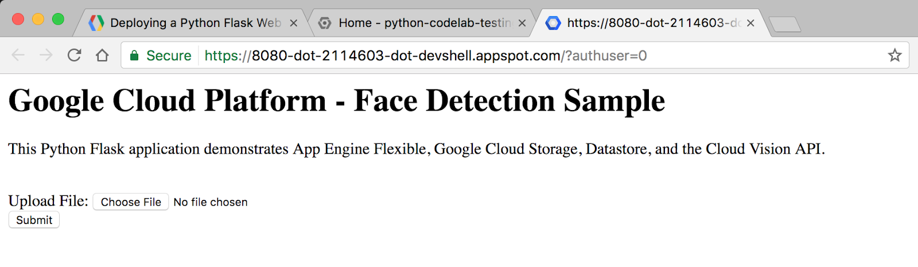The height and width of the screenshot is (267, 918).
Task: Click favicon of the 8080-dot devshell tab
Action: (553, 23)
